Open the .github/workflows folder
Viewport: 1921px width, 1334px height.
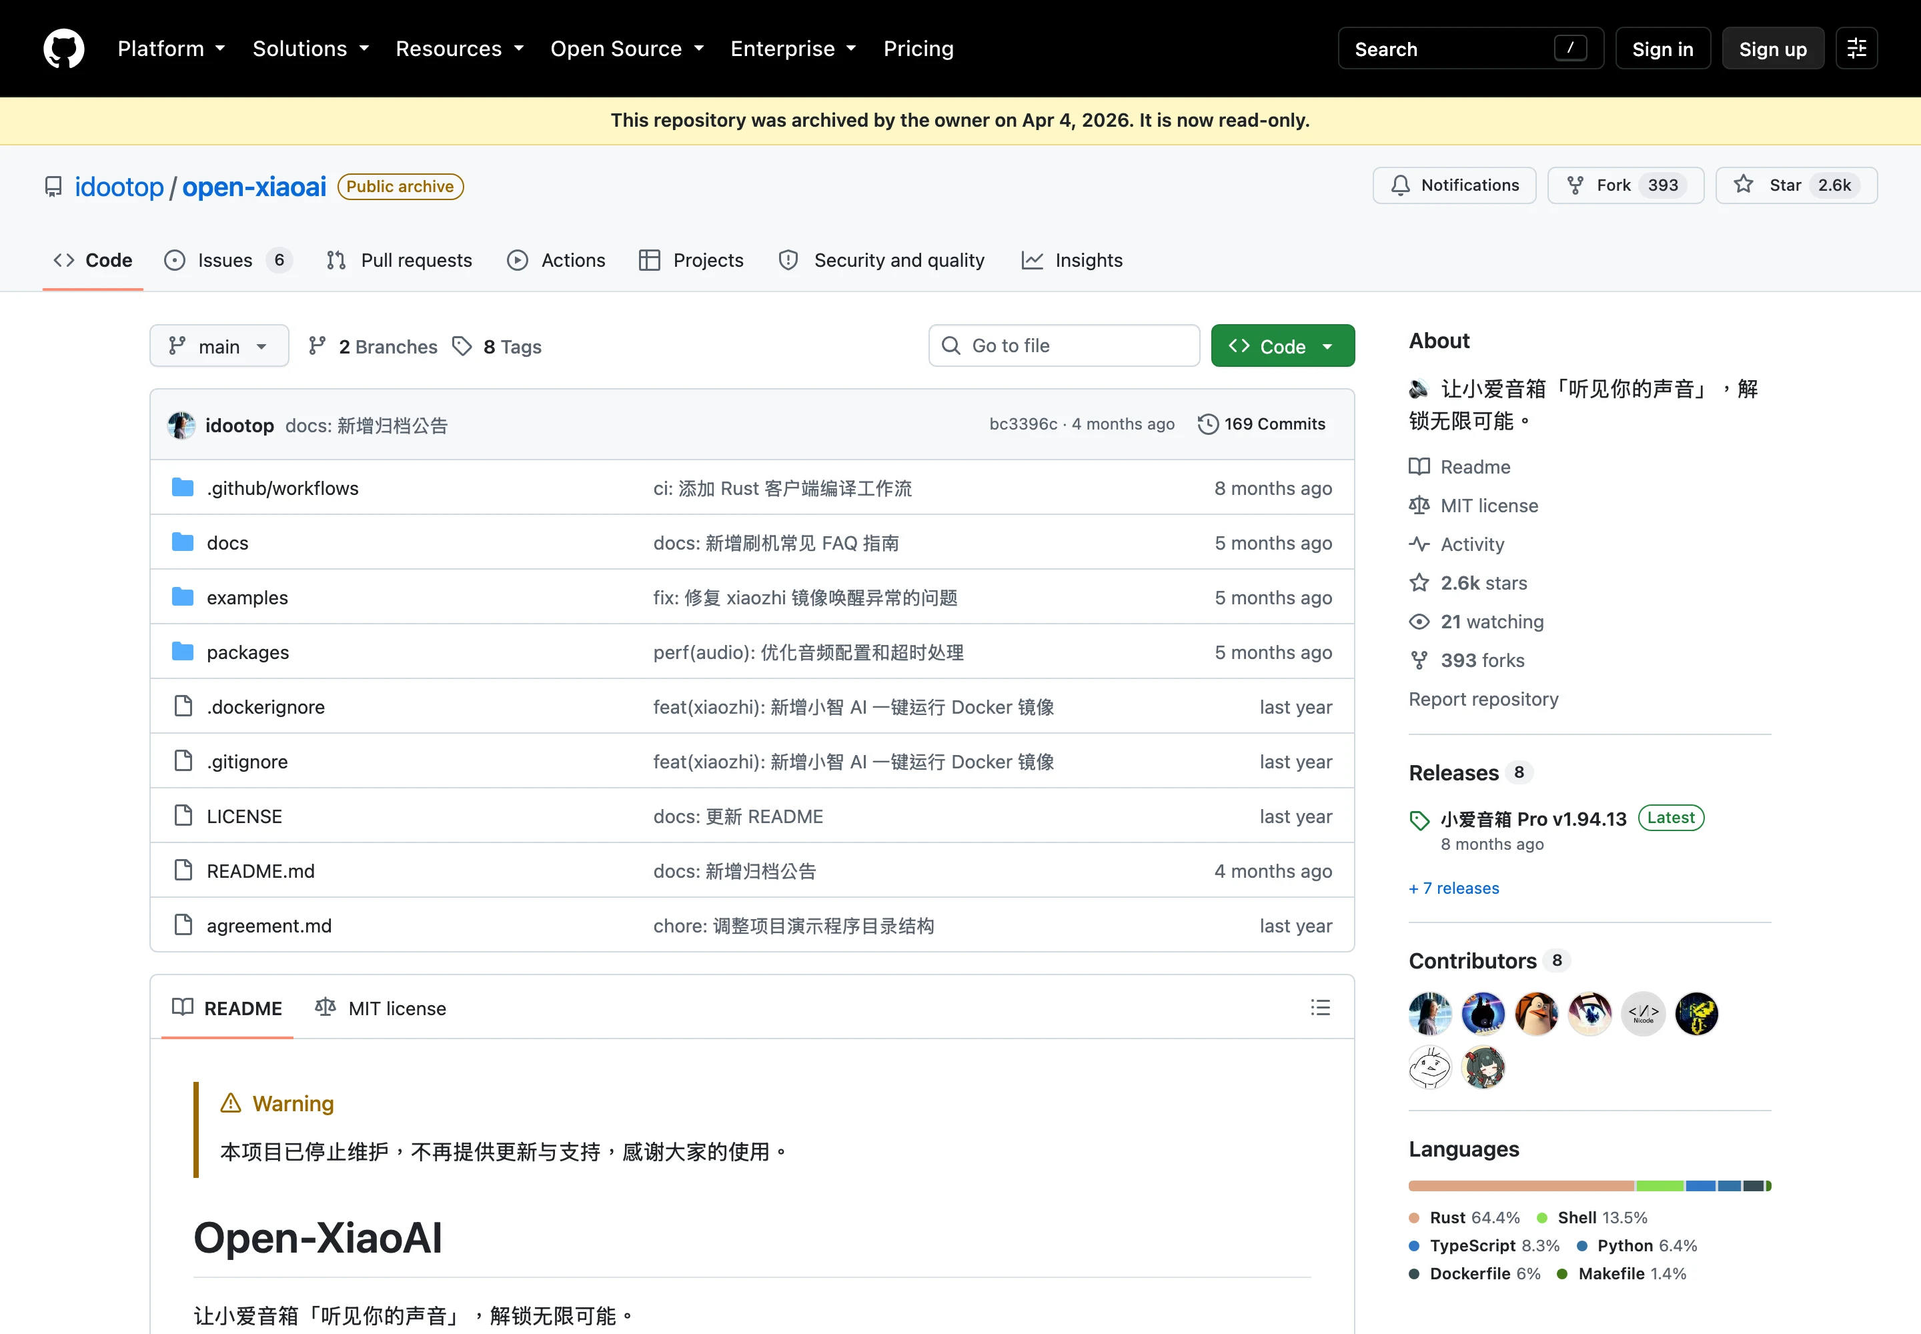[x=283, y=488]
